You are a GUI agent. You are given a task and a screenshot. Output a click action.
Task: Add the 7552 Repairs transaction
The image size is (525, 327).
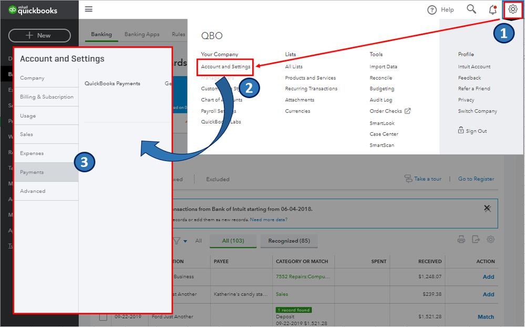(488, 277)
